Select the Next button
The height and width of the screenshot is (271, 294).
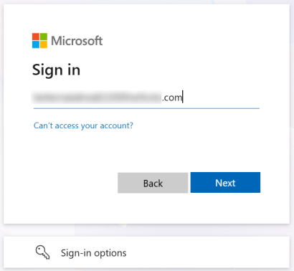225,182
